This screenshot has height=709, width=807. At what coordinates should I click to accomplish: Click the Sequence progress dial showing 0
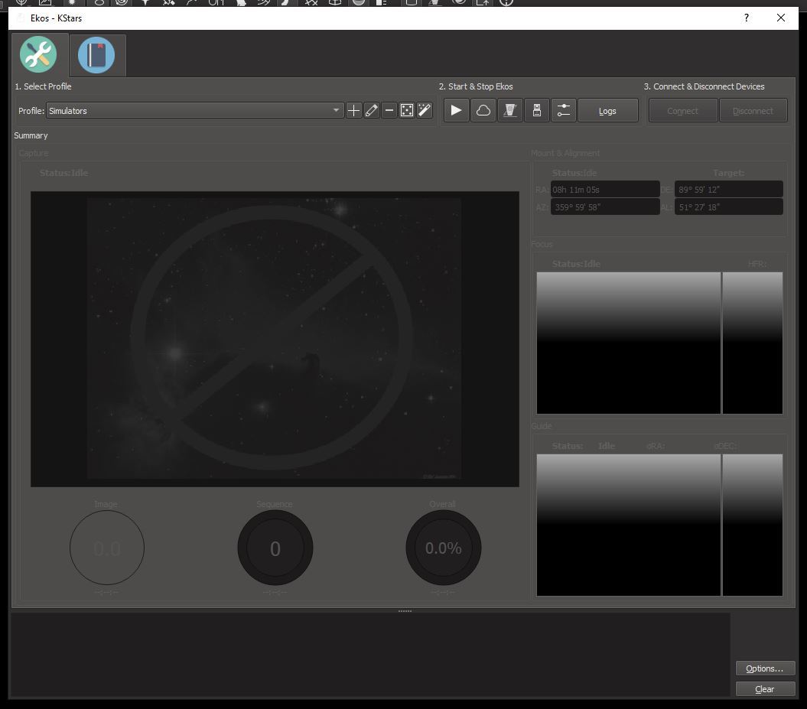coord(275,548)
